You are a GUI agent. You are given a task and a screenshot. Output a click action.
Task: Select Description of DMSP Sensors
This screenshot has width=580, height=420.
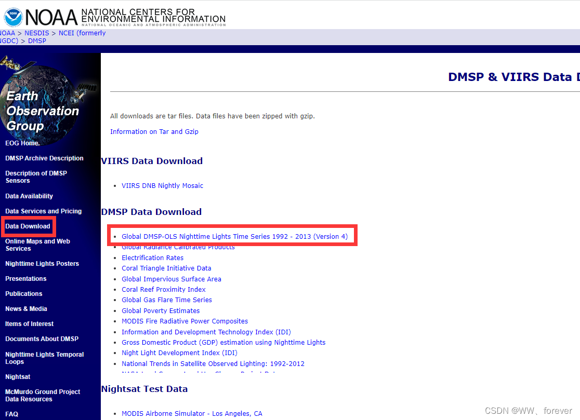36,177
